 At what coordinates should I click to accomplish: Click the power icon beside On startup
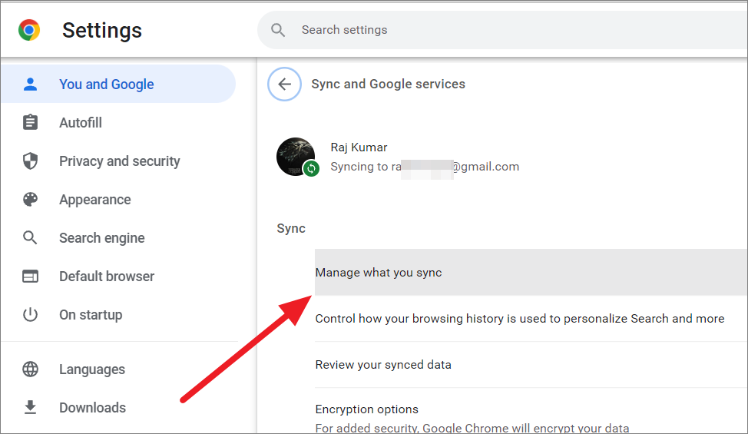30,314
